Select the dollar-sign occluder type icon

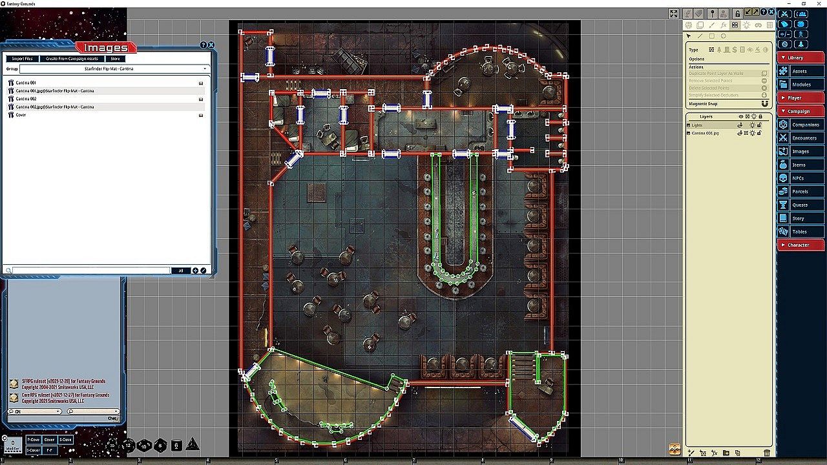point(734,50)
